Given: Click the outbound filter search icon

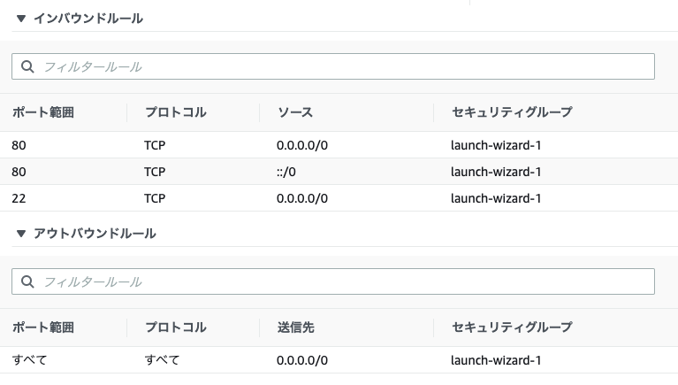Looking at the screenshot, I should tap(27, 281).
